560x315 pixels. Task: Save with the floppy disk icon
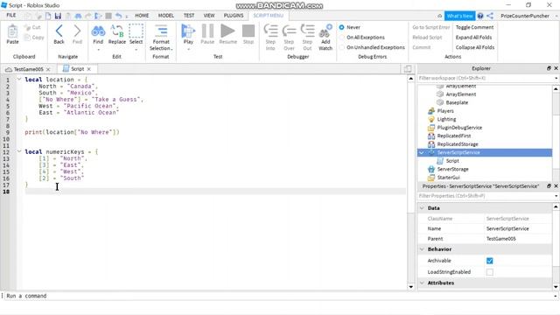58,16
